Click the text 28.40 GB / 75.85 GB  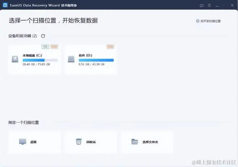tap(36, 64)
